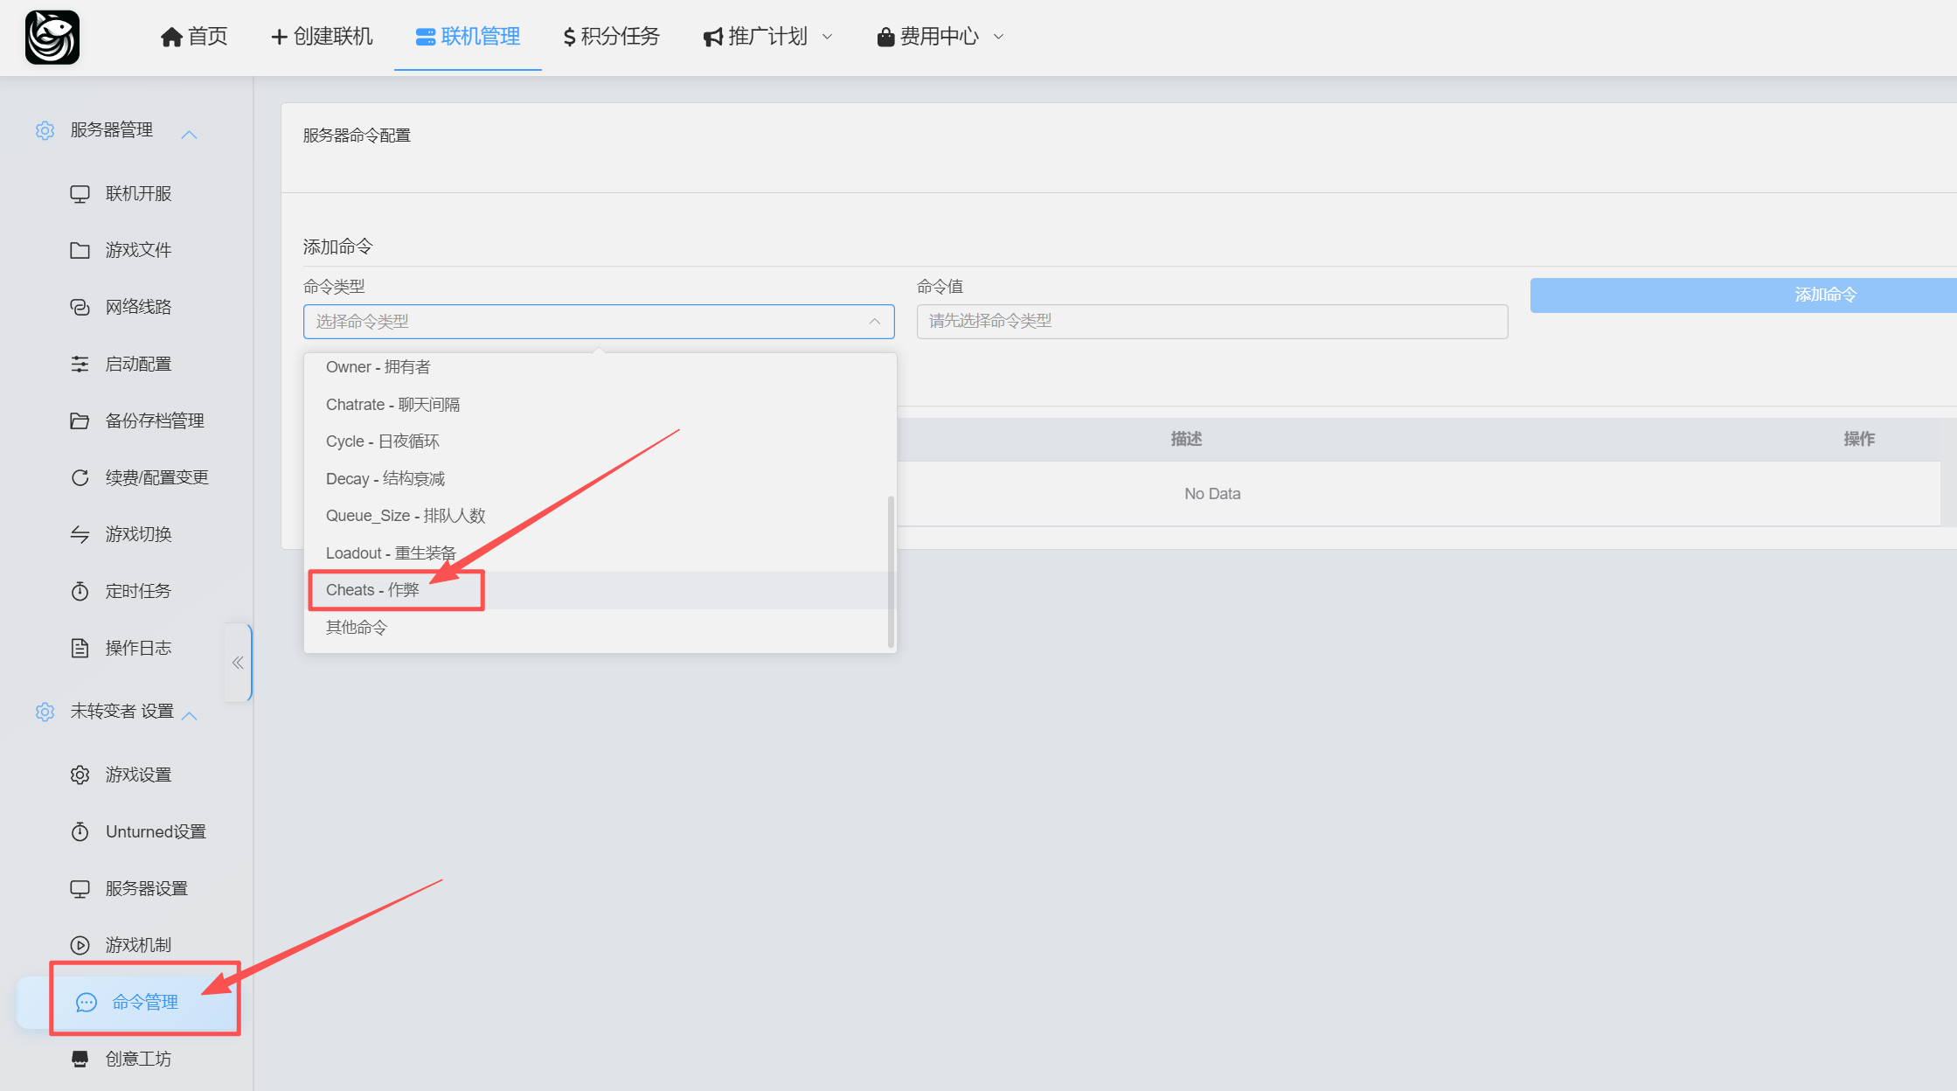Click the 游戏文件 folder icon

tap(80, 251)
